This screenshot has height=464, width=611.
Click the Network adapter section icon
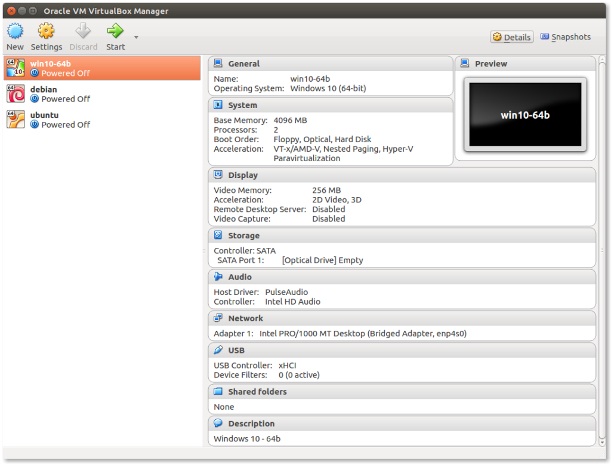point(219,318)
